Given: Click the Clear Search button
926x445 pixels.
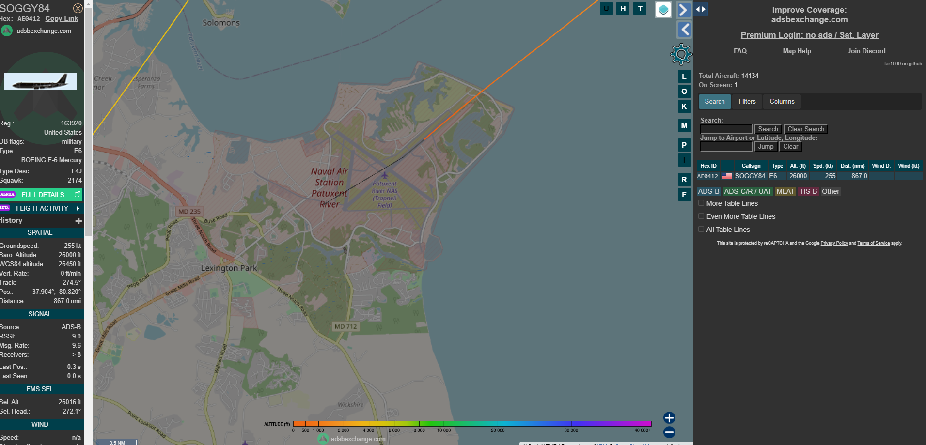Looking at the screenshot, I should (806, 129).
